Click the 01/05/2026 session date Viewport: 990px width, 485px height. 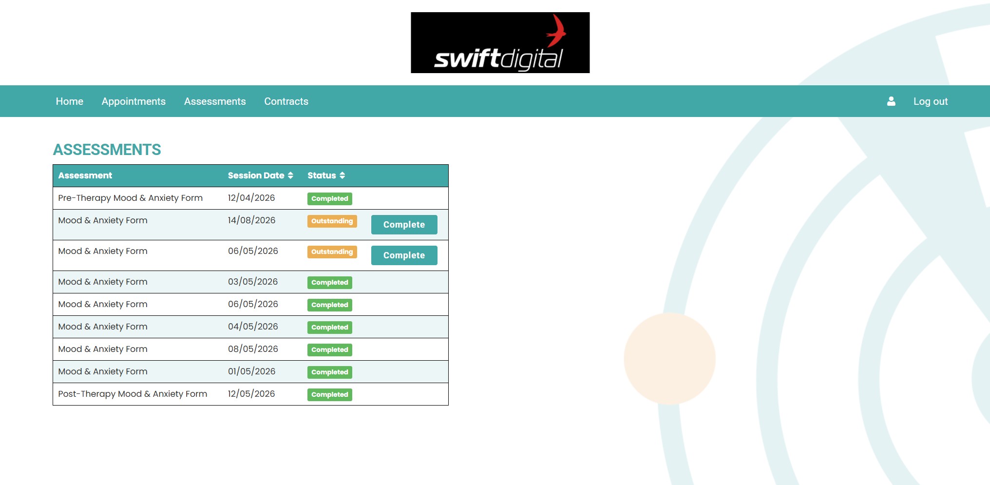pyautogui.click(x=251, y=371)
